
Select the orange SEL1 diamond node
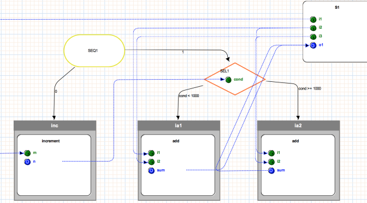(235, 79)
